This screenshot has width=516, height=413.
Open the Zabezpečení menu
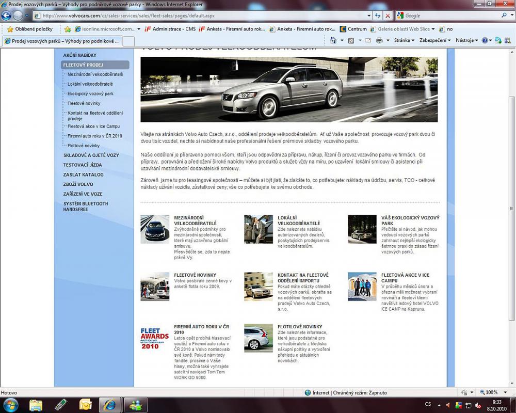pos(435,40)
